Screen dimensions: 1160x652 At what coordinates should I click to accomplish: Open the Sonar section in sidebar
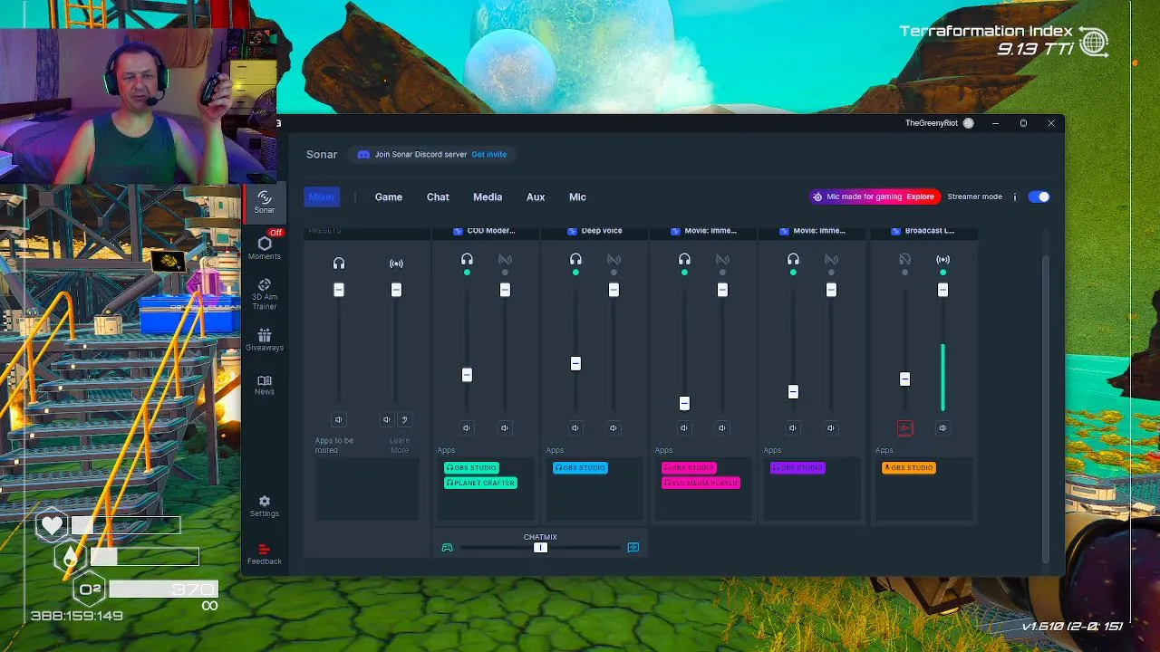coord(264,202)
